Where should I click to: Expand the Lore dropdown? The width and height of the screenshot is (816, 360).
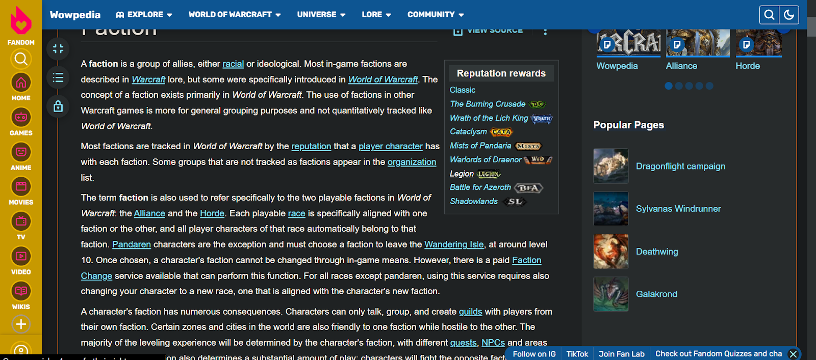pyautogui.click(x=376, y=15)
